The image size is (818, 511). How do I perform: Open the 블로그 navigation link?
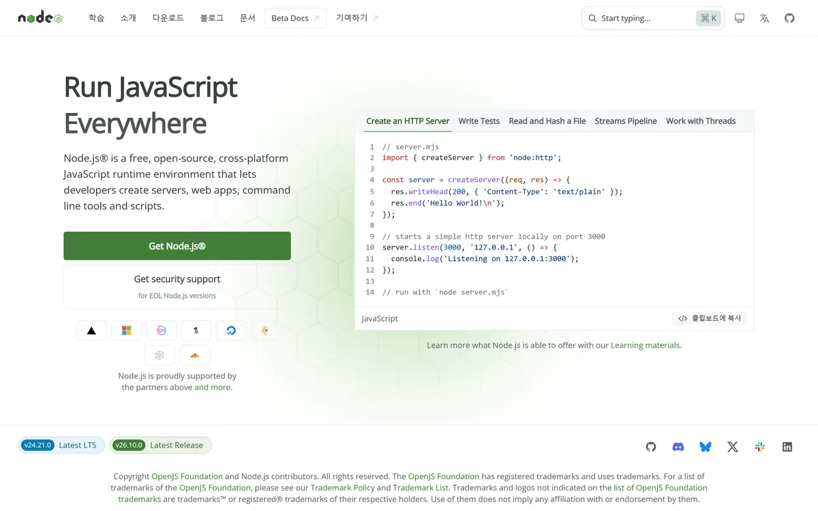click(x=212, y=18)
